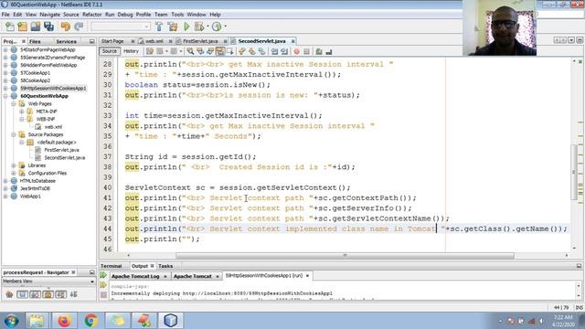This screenshot has width=585, height=329.
Task: Expand the Libraries folder node
Action: [x=14, y=165]
